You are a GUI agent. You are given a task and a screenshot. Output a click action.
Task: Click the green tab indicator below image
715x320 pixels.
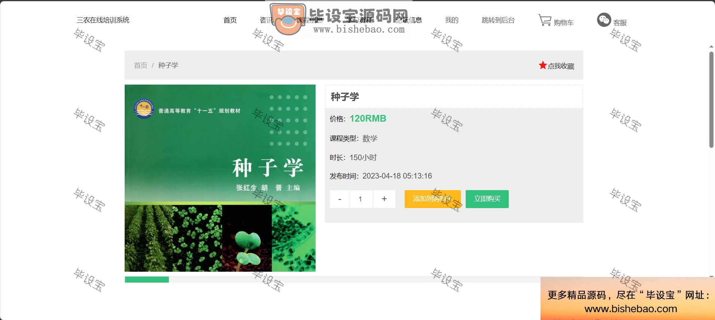click(x=147, y=280)
